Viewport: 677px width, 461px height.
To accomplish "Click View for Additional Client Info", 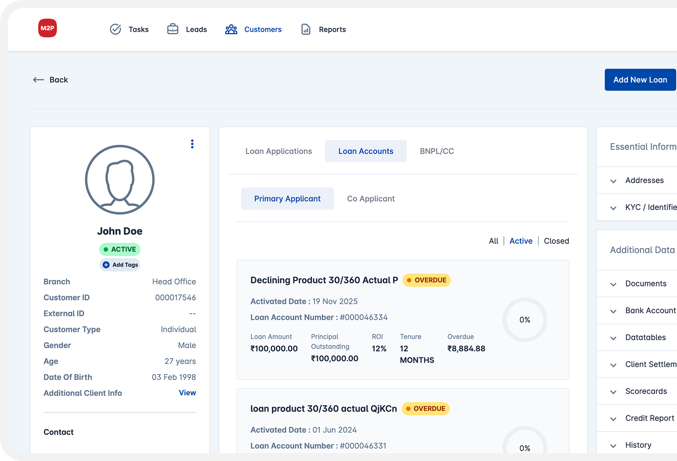I will pos(187,393).
